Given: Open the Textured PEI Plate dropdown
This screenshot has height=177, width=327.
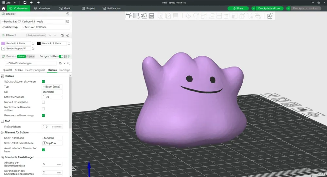Looking at the screenshot, I should coord(45,27).
